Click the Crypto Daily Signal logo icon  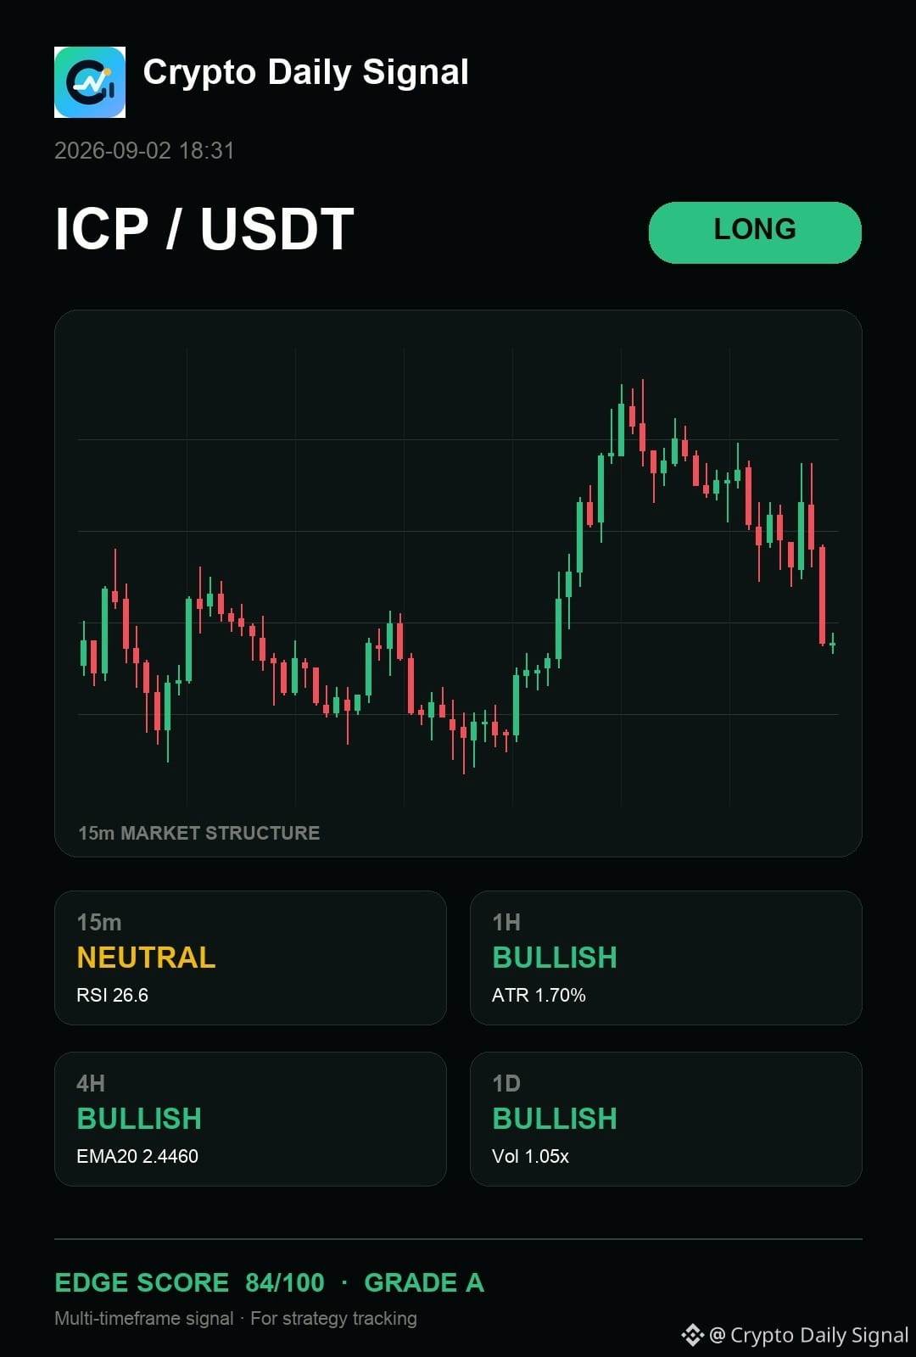(90, 82)
